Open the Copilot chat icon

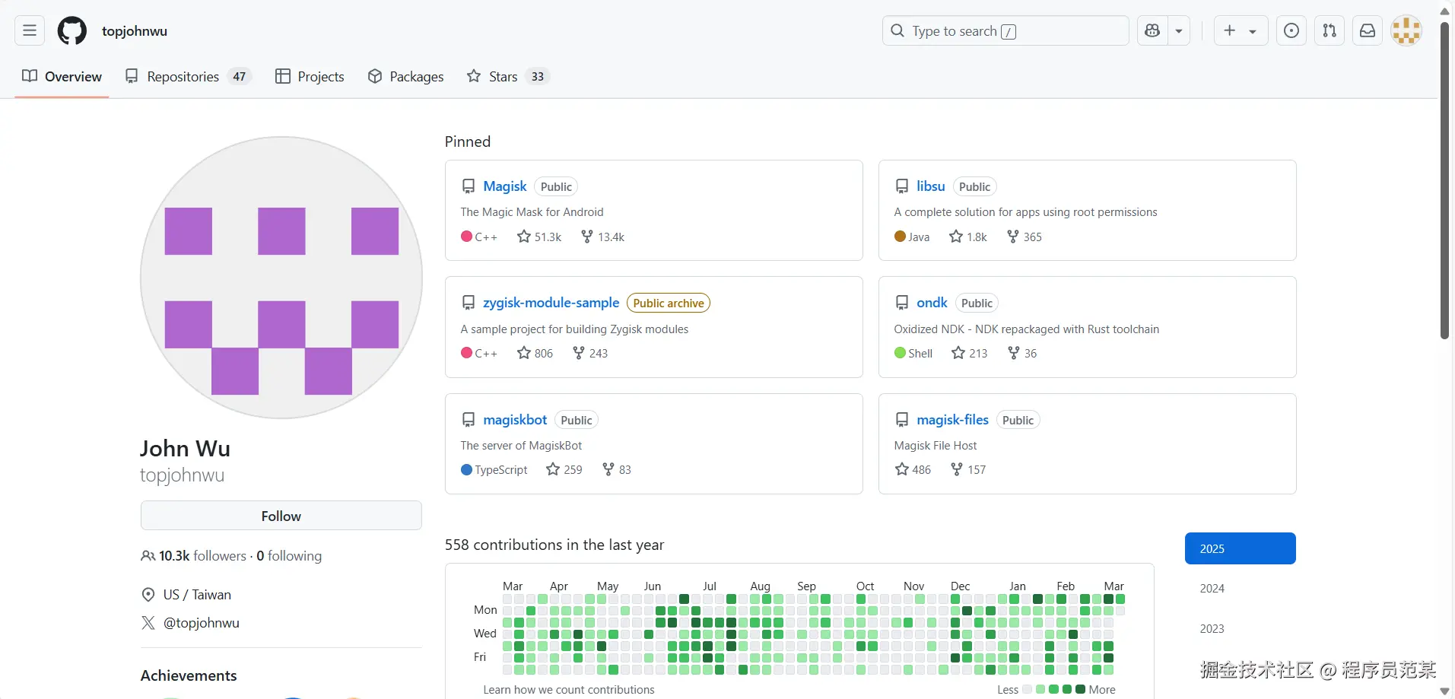(x=1152, y=31)
